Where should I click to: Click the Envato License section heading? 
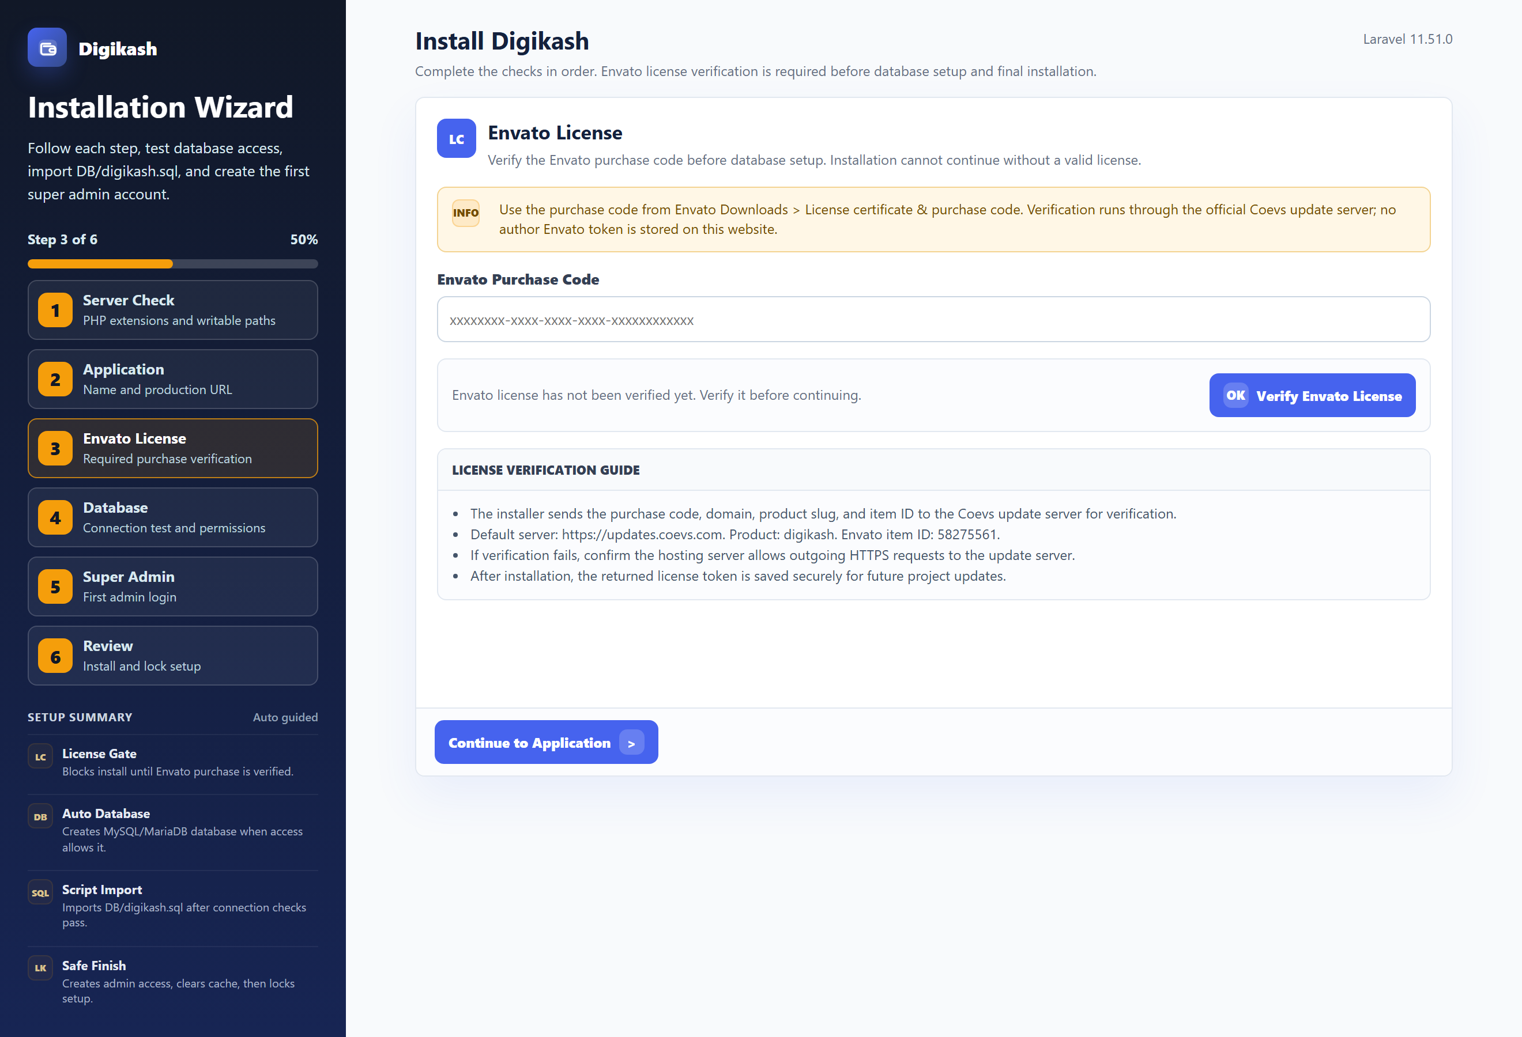[555, 134]
